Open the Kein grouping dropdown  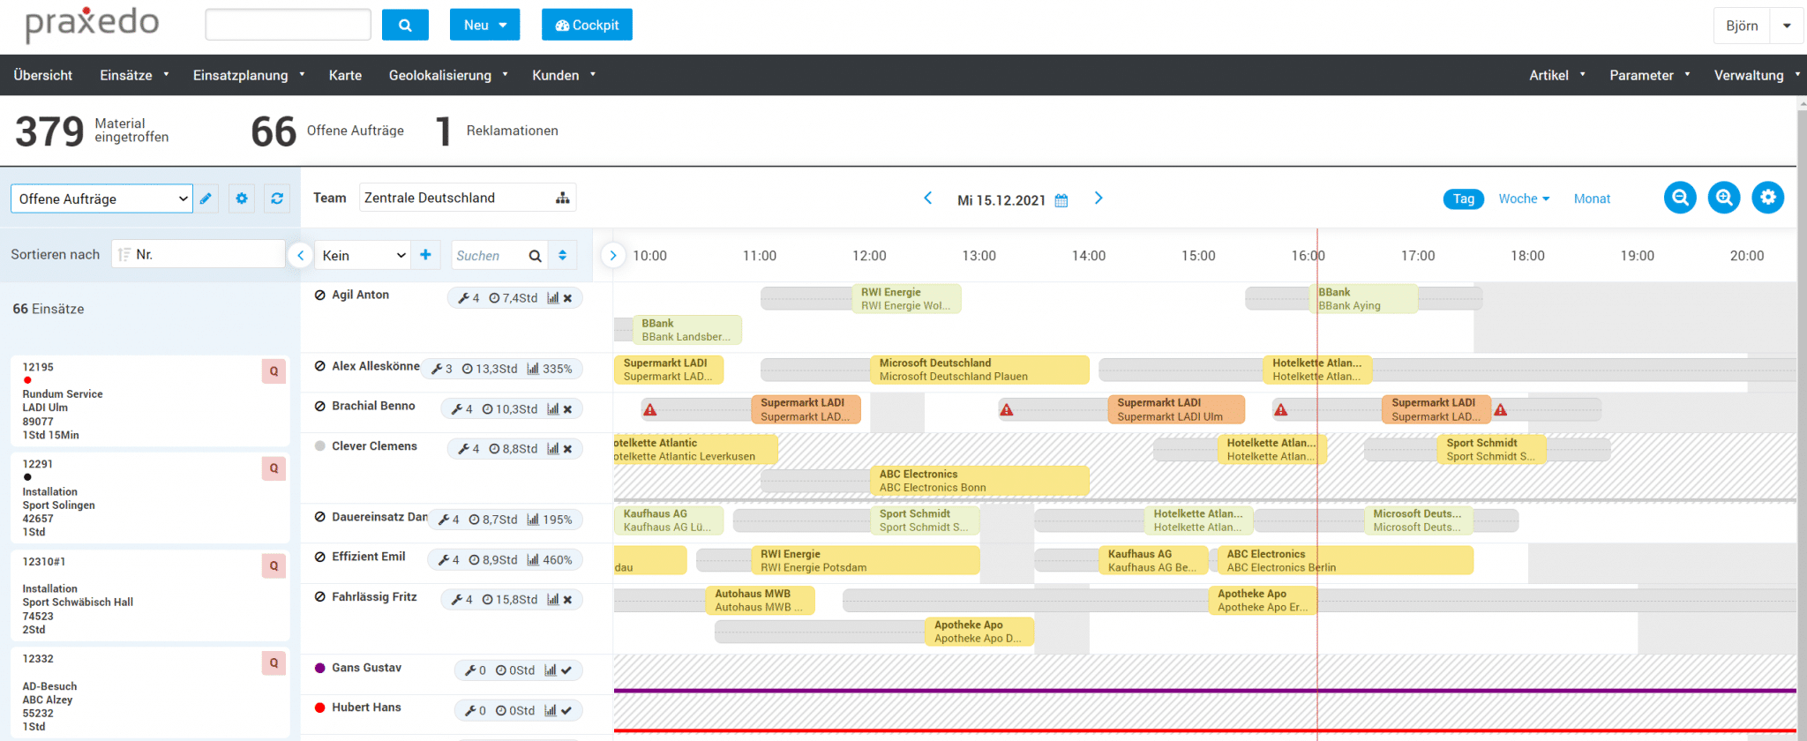tap(364, 255)
